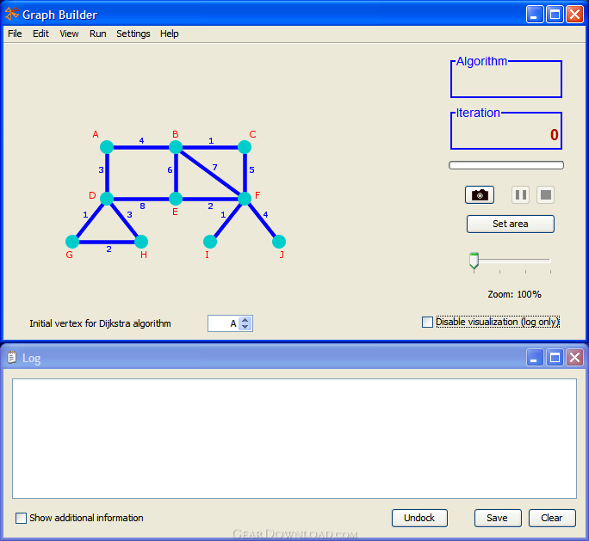Click edge weight 8 between D and E

142,206
